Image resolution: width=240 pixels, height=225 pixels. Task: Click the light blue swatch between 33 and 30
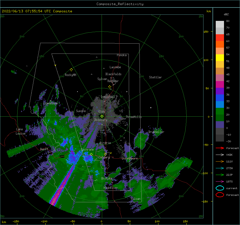[x=220, y=105]
